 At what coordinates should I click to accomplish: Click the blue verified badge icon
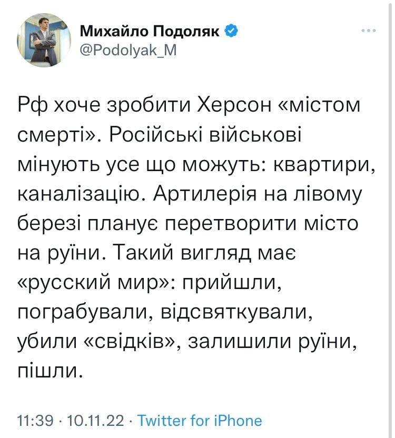click(x=231, y=32)
